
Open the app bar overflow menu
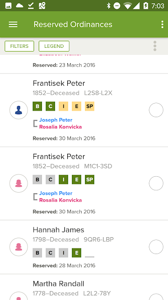point(162,24)
